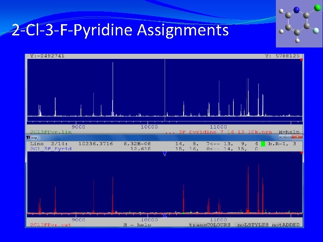Click the blue 2Cl_3F_Pyrid label

pos(51,149)
